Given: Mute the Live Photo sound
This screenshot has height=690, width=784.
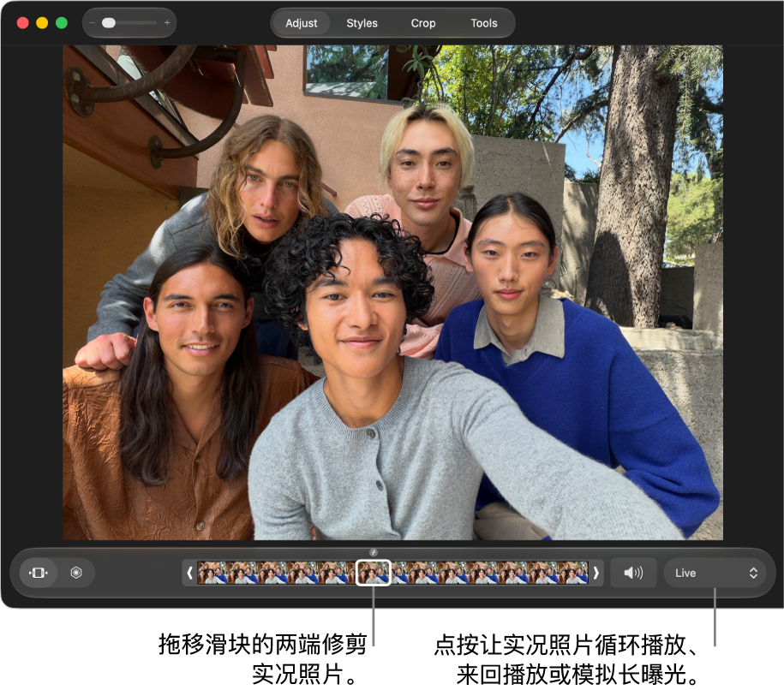Looking at the screenshot, I should click(633, 573).
